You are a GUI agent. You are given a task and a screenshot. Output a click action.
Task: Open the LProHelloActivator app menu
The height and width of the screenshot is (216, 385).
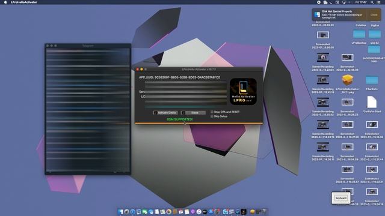24,2
